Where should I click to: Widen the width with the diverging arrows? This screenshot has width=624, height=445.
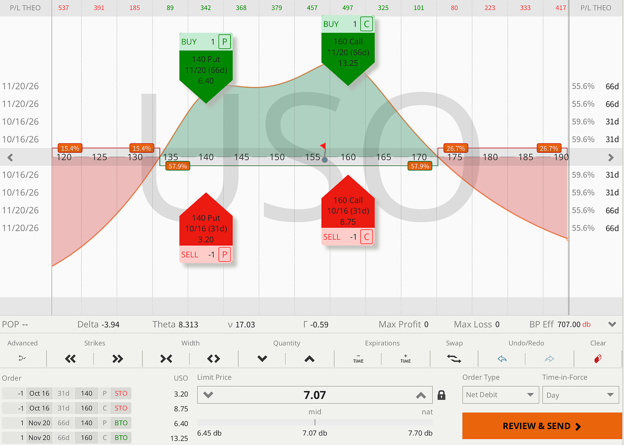213,359
